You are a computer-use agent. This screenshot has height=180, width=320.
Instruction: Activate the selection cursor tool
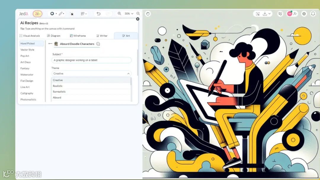coord(72,14)
